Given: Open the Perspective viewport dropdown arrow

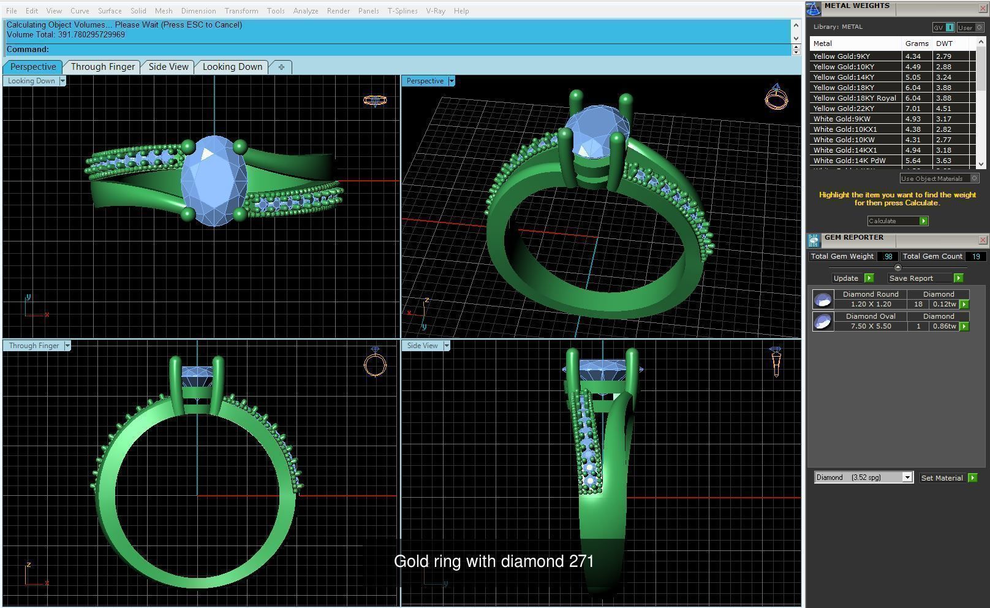Looking at the screenshot, I should click(x=452, y=81).
